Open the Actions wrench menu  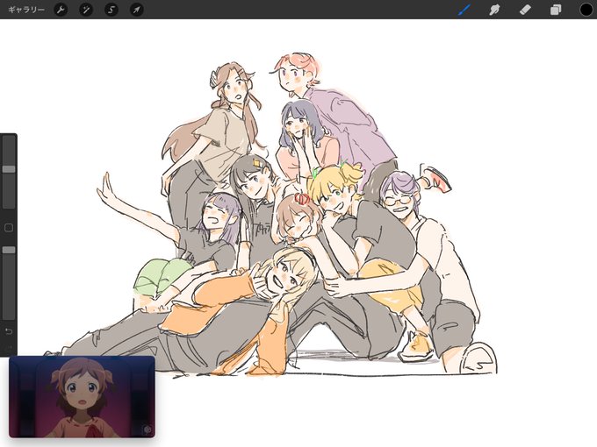(x=61, y=10)
